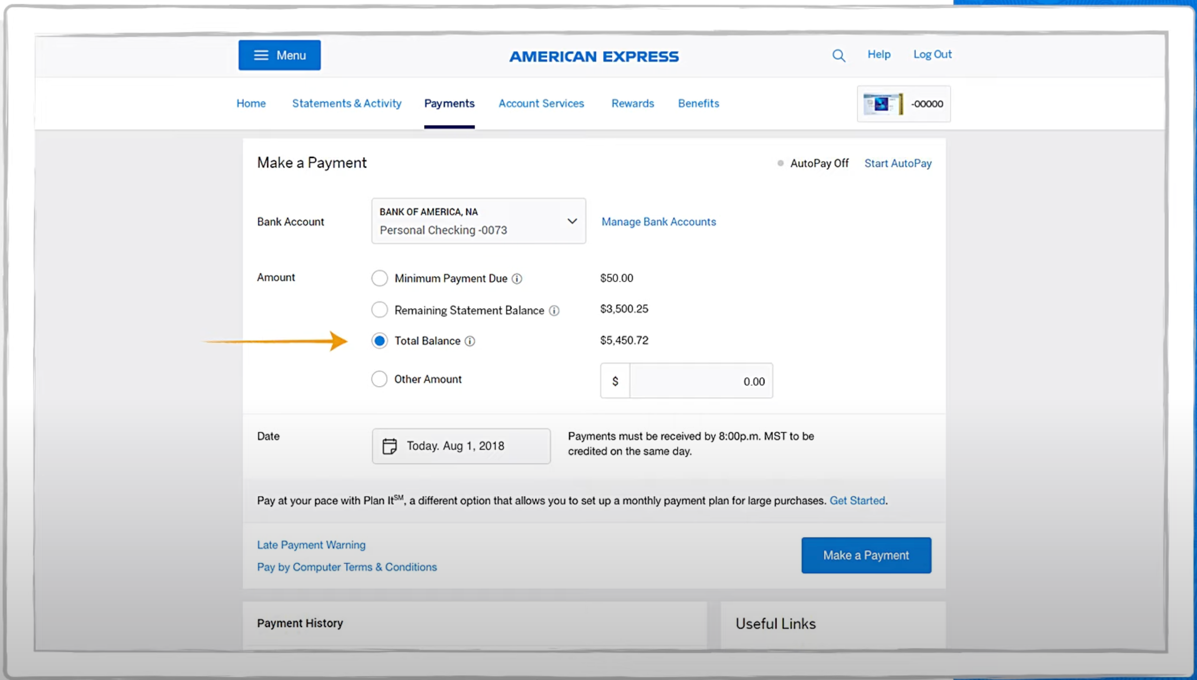Open the payment date selector
Screen dimensions: 1197x680
click(x=461, y=445)
